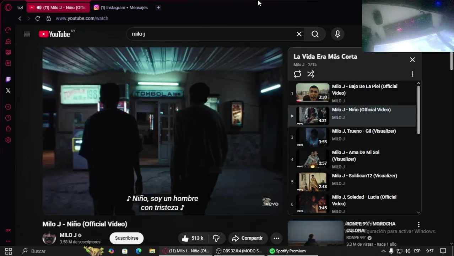This screenshot has width=454, height=256.
Task: Switch to Instagram Mensajes tab
Action: point(121,7)
